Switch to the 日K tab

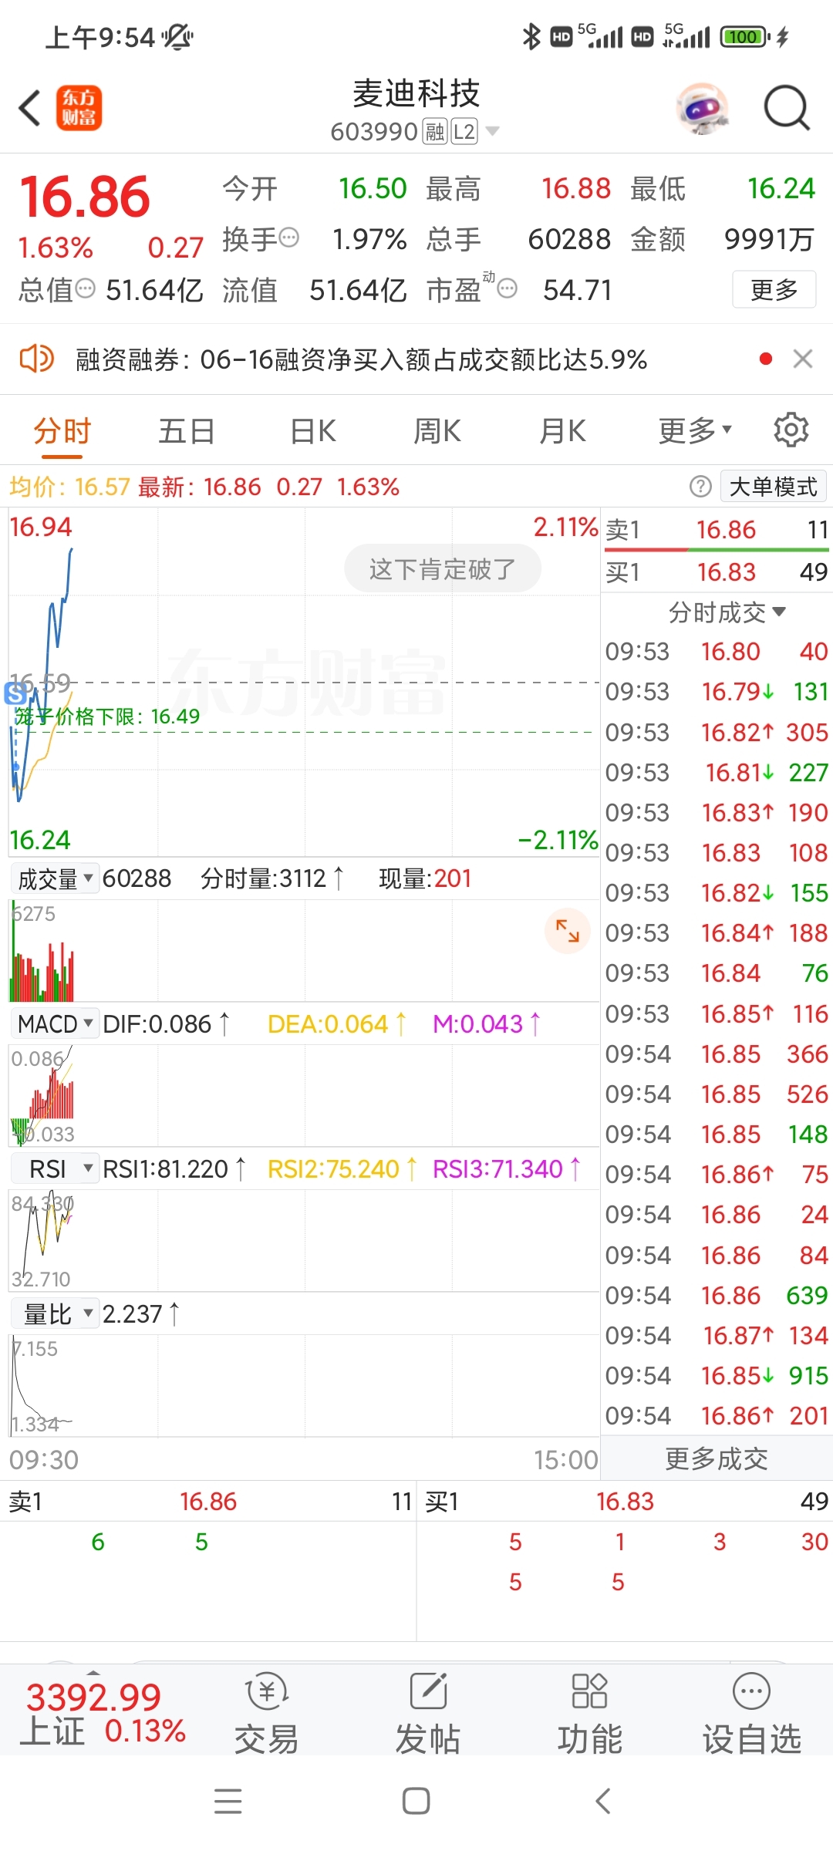click(312, 432)
